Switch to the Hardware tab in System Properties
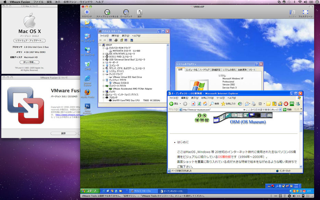 coord(205,70)
